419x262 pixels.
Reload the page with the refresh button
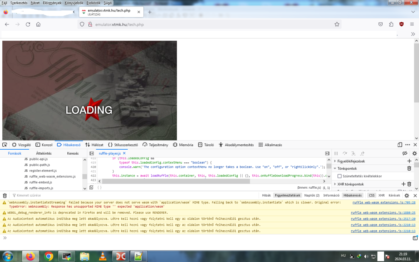point(28,24)
